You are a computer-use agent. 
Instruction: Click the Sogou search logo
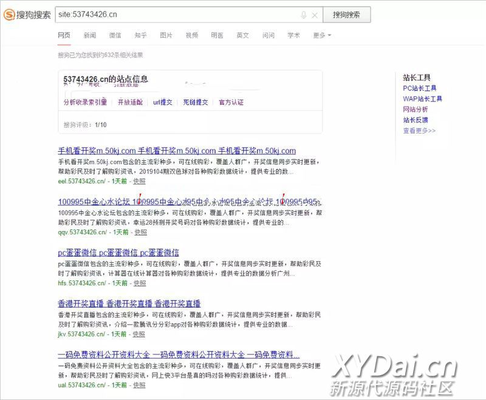pyautogui.click(x=27, y=15)
